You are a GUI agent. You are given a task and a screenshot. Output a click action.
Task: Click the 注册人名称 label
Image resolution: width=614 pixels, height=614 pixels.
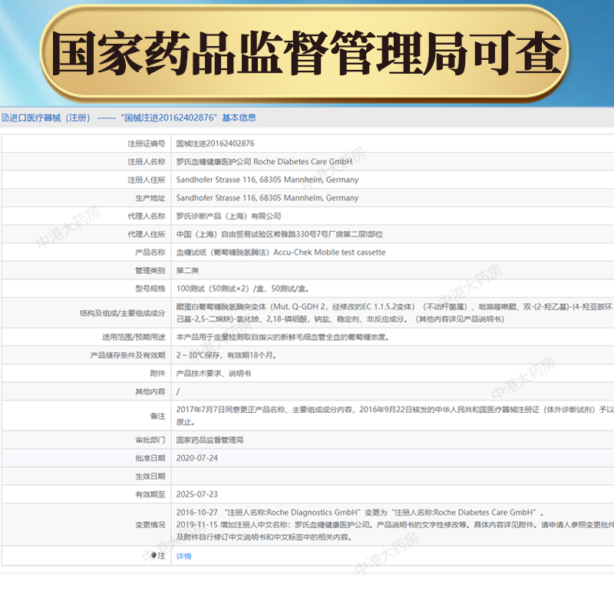point(147,162)
